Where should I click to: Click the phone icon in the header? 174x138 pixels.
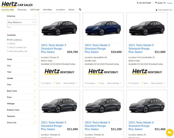(138, 3)
